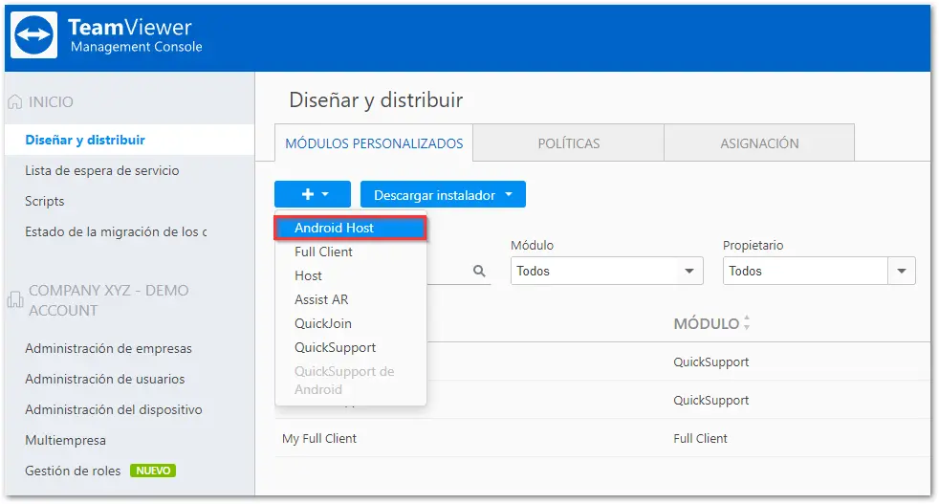Click first QuickSupport module cell

tap(710, 362)
